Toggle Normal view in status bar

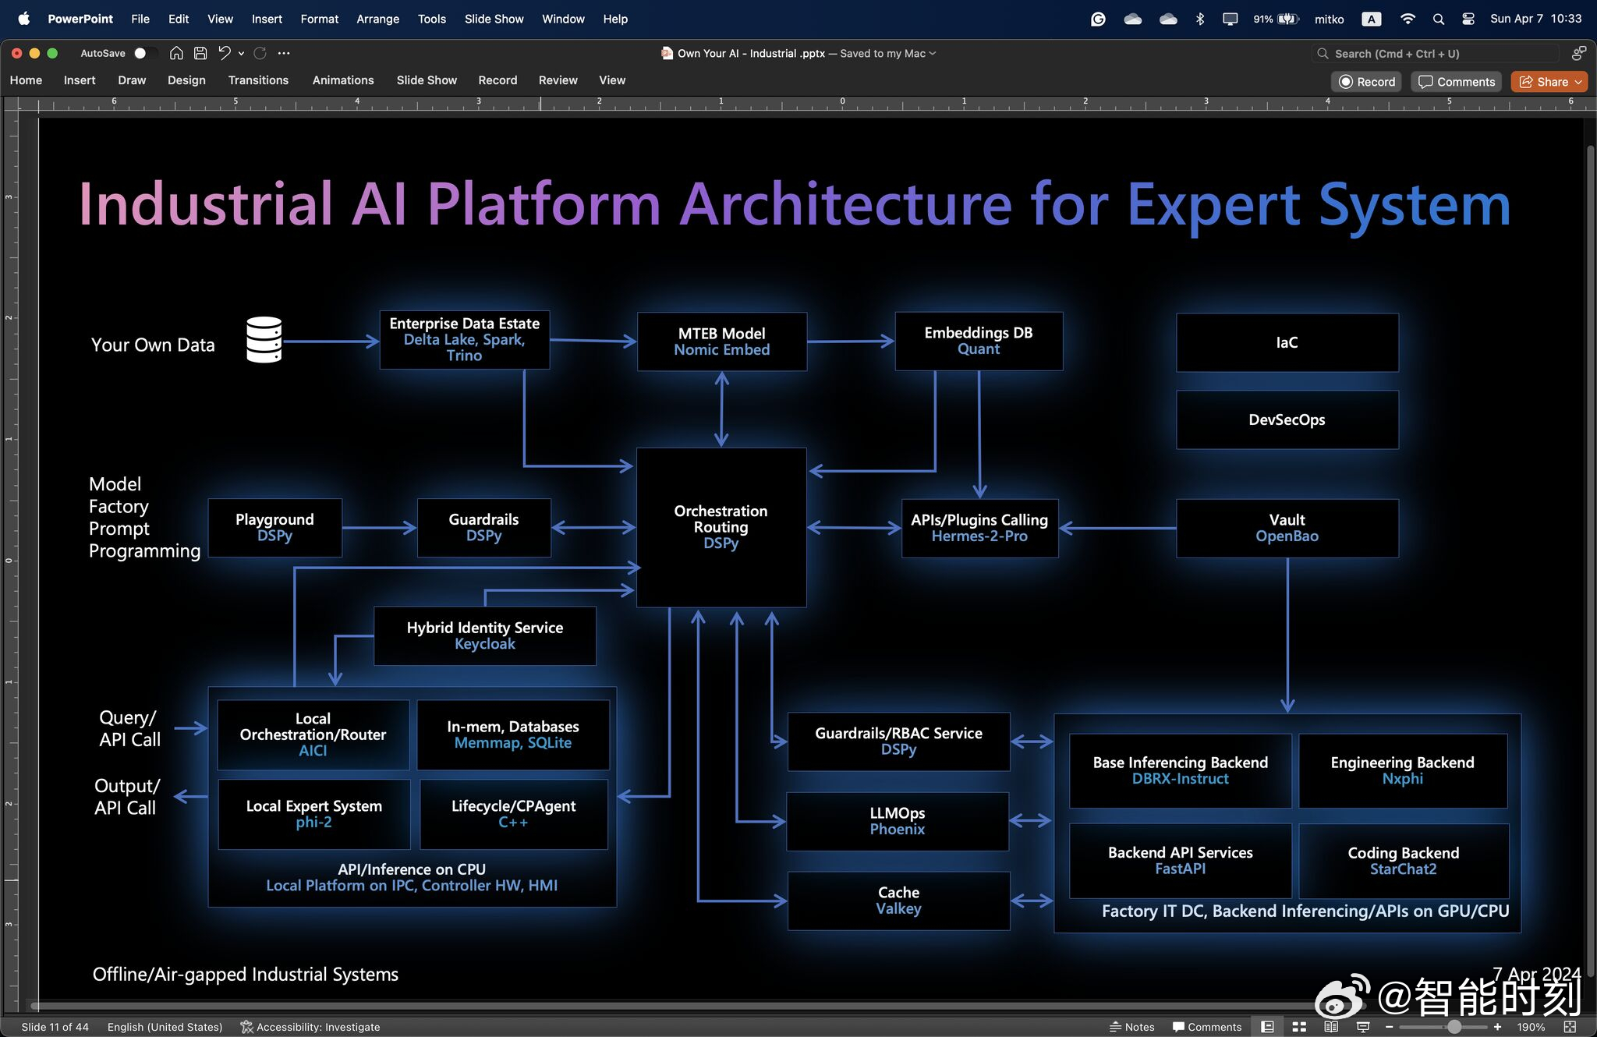1267,1027
